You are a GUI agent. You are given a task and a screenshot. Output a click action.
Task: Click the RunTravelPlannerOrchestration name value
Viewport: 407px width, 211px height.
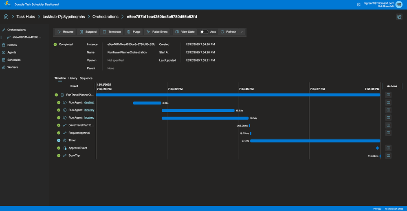click(x=127, y=52)
